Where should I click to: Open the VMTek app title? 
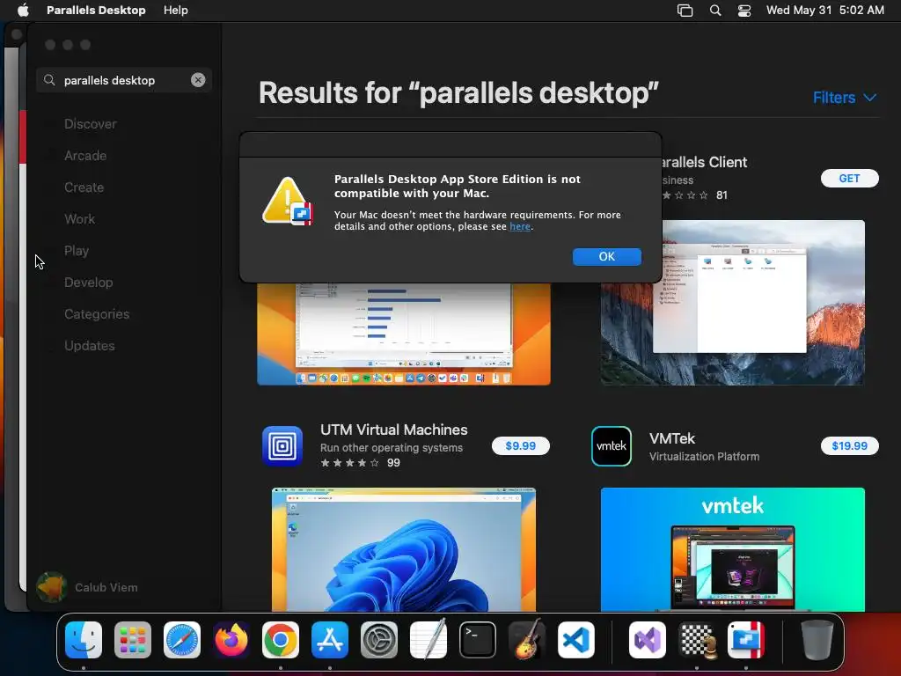[671, 438]
